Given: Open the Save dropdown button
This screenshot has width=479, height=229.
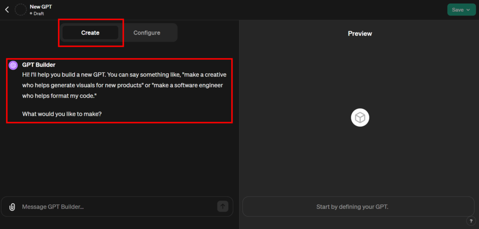Looking at the screenshot, I should point(461,10).
